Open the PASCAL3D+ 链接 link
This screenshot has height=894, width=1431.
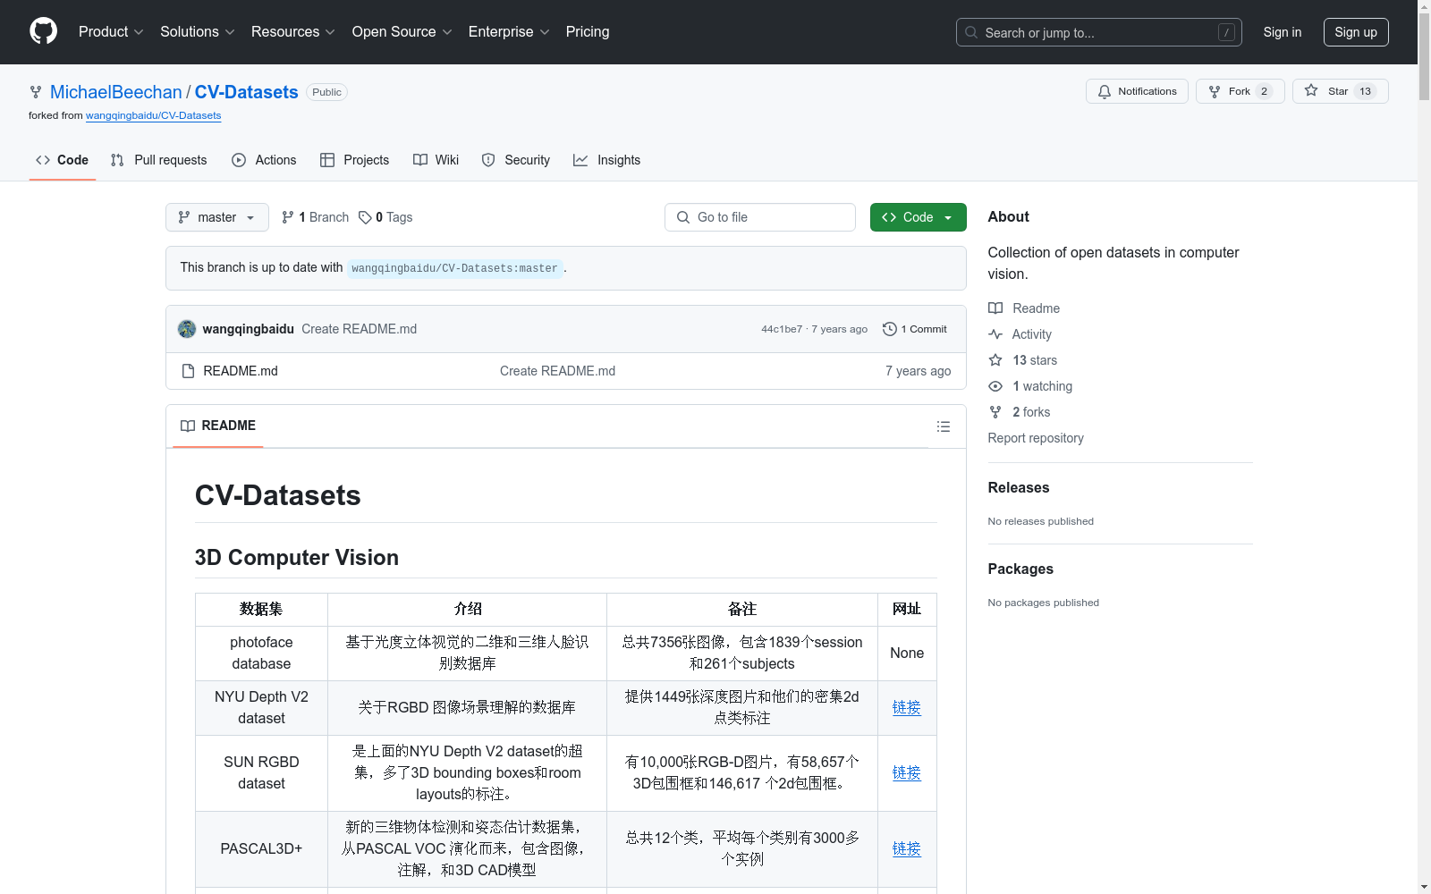[x=907, y=848]
